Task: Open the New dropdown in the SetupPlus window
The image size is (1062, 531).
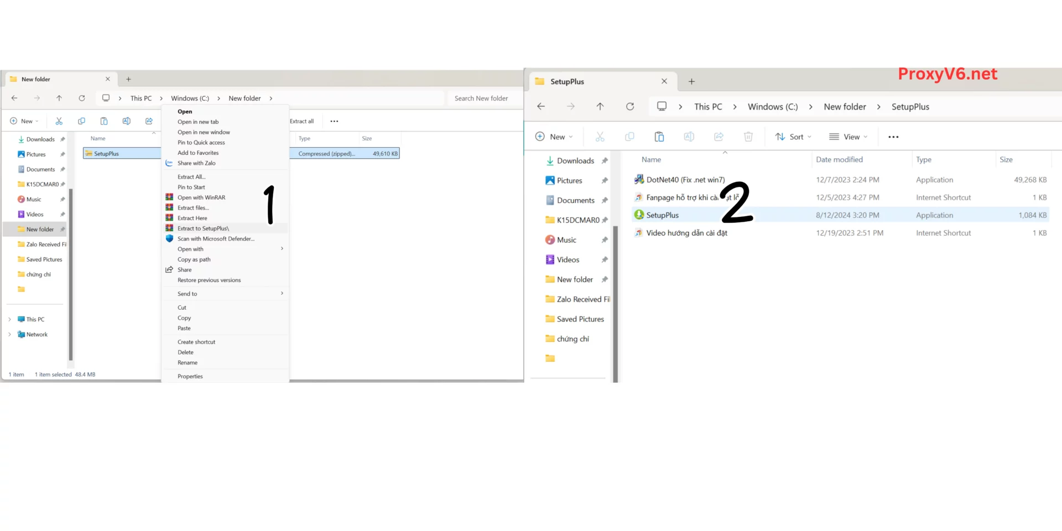Action: tap(554, 137)
